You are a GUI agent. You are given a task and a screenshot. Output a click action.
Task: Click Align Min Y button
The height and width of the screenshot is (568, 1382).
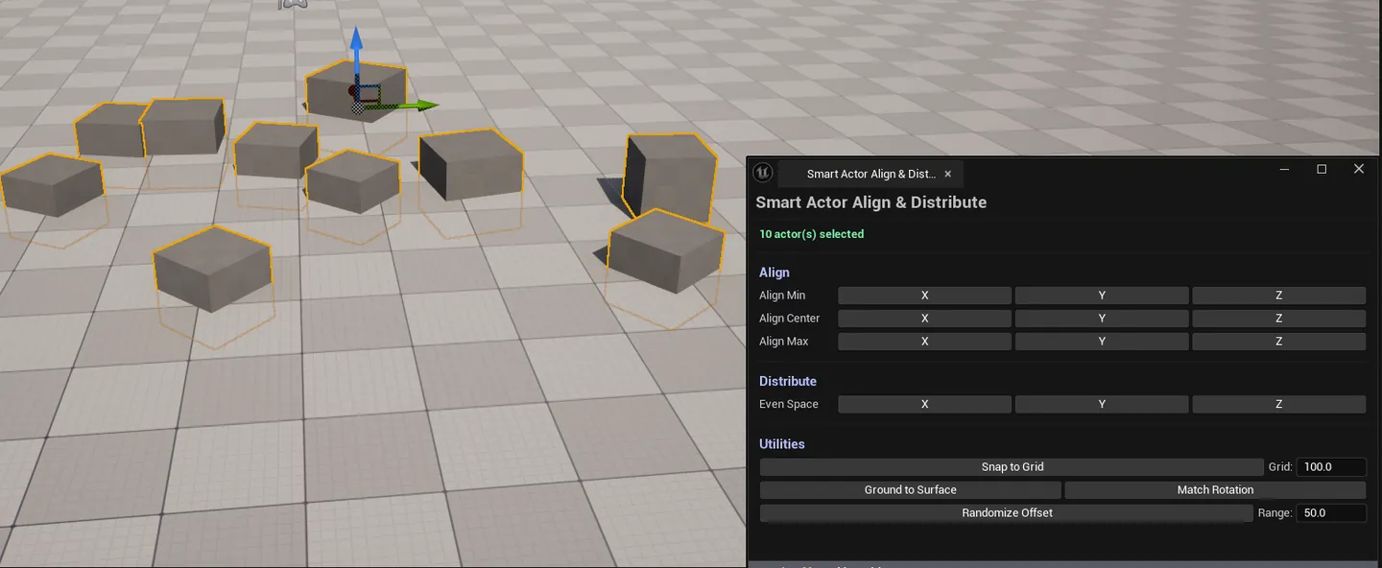tap(1102, 296)
